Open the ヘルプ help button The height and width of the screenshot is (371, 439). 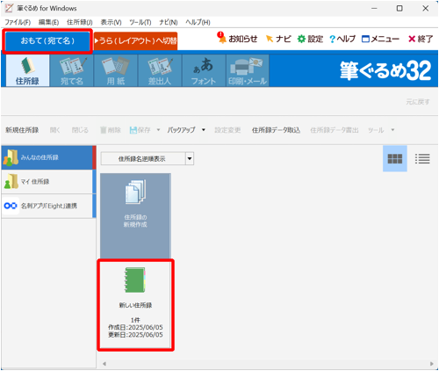point(342,39)
